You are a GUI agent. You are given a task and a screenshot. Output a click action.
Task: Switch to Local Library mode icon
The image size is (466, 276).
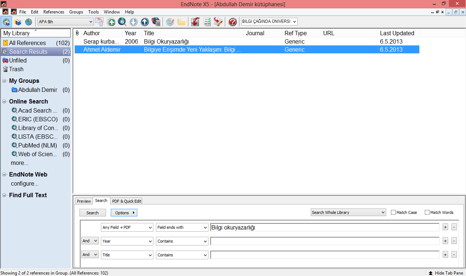(x=17, y=22)
